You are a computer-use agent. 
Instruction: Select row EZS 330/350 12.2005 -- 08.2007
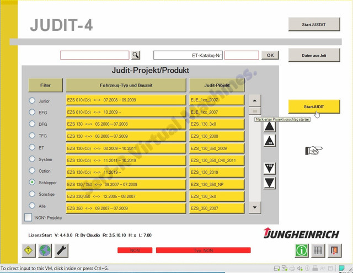tap(126, 196)
